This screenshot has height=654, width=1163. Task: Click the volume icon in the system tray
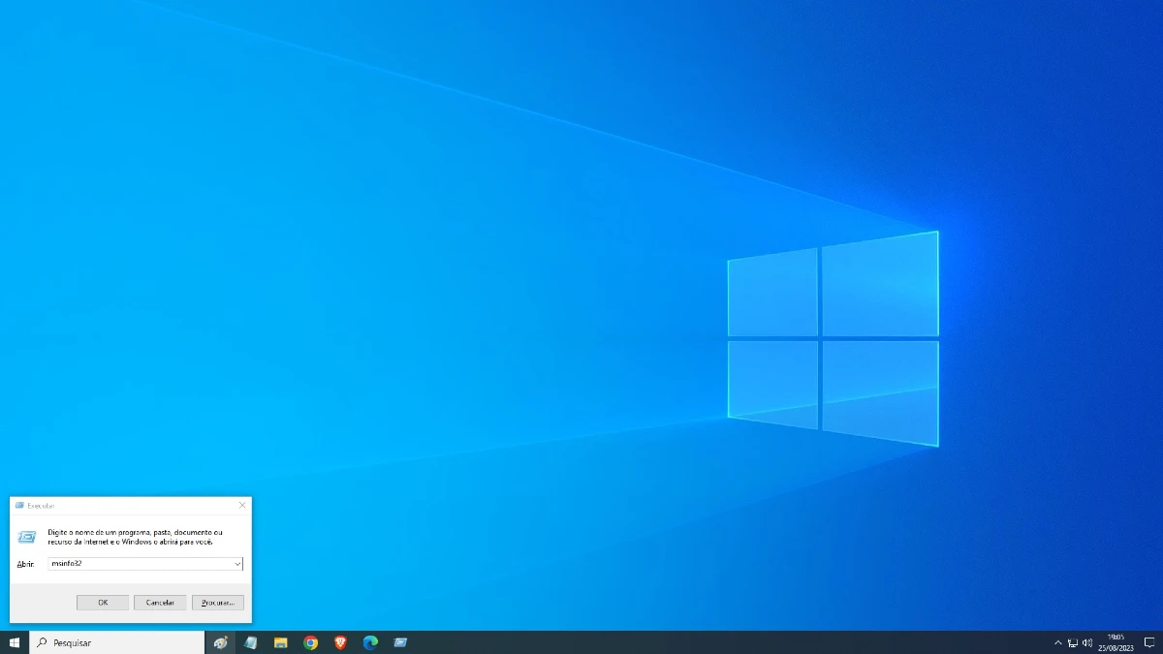1087,642
